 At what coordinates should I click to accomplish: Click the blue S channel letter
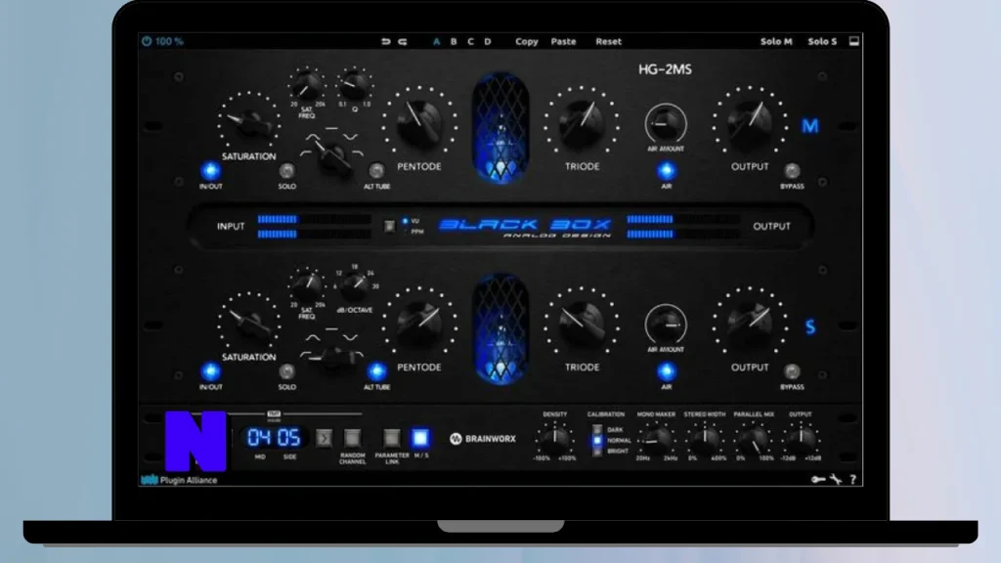click(810, 326)
